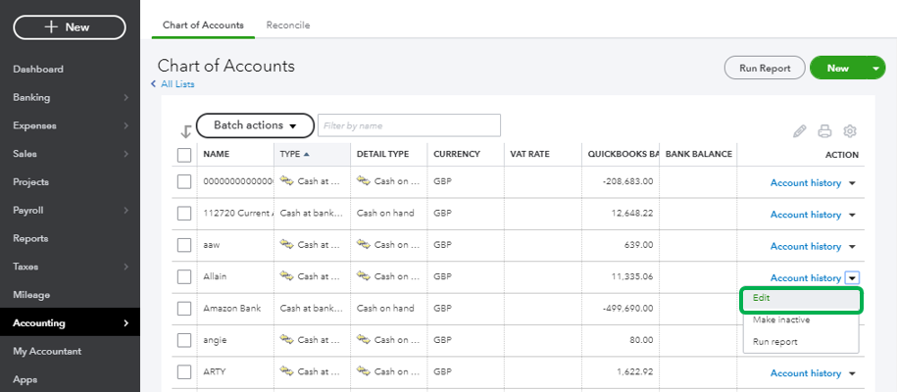Check the Amazon Bank row checkbox
The image size is (897, 392).
184,309
